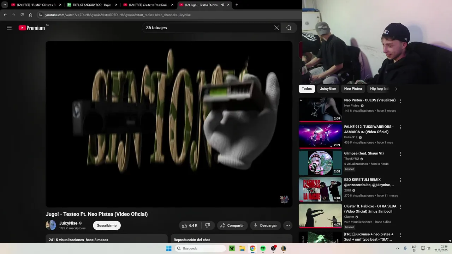Show more filter chips with right arrow
This screenshot has width=452, height=254.
tap(396, 89)
